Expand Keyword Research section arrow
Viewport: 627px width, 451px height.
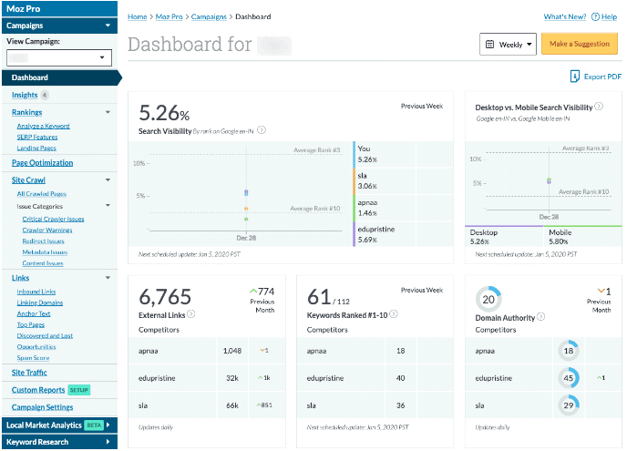108,442
